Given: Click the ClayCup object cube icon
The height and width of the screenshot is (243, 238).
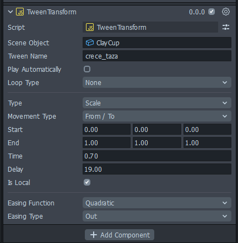Looking at the screenshot, I should pos(90,43).
